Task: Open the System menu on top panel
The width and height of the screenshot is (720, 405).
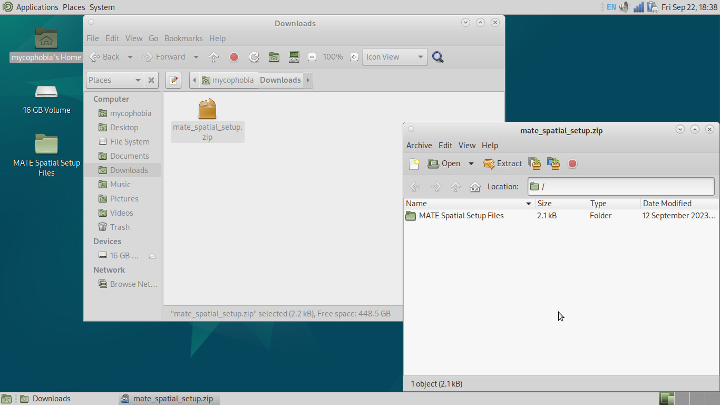Action: pyautogui.click(x=102, y=7)
